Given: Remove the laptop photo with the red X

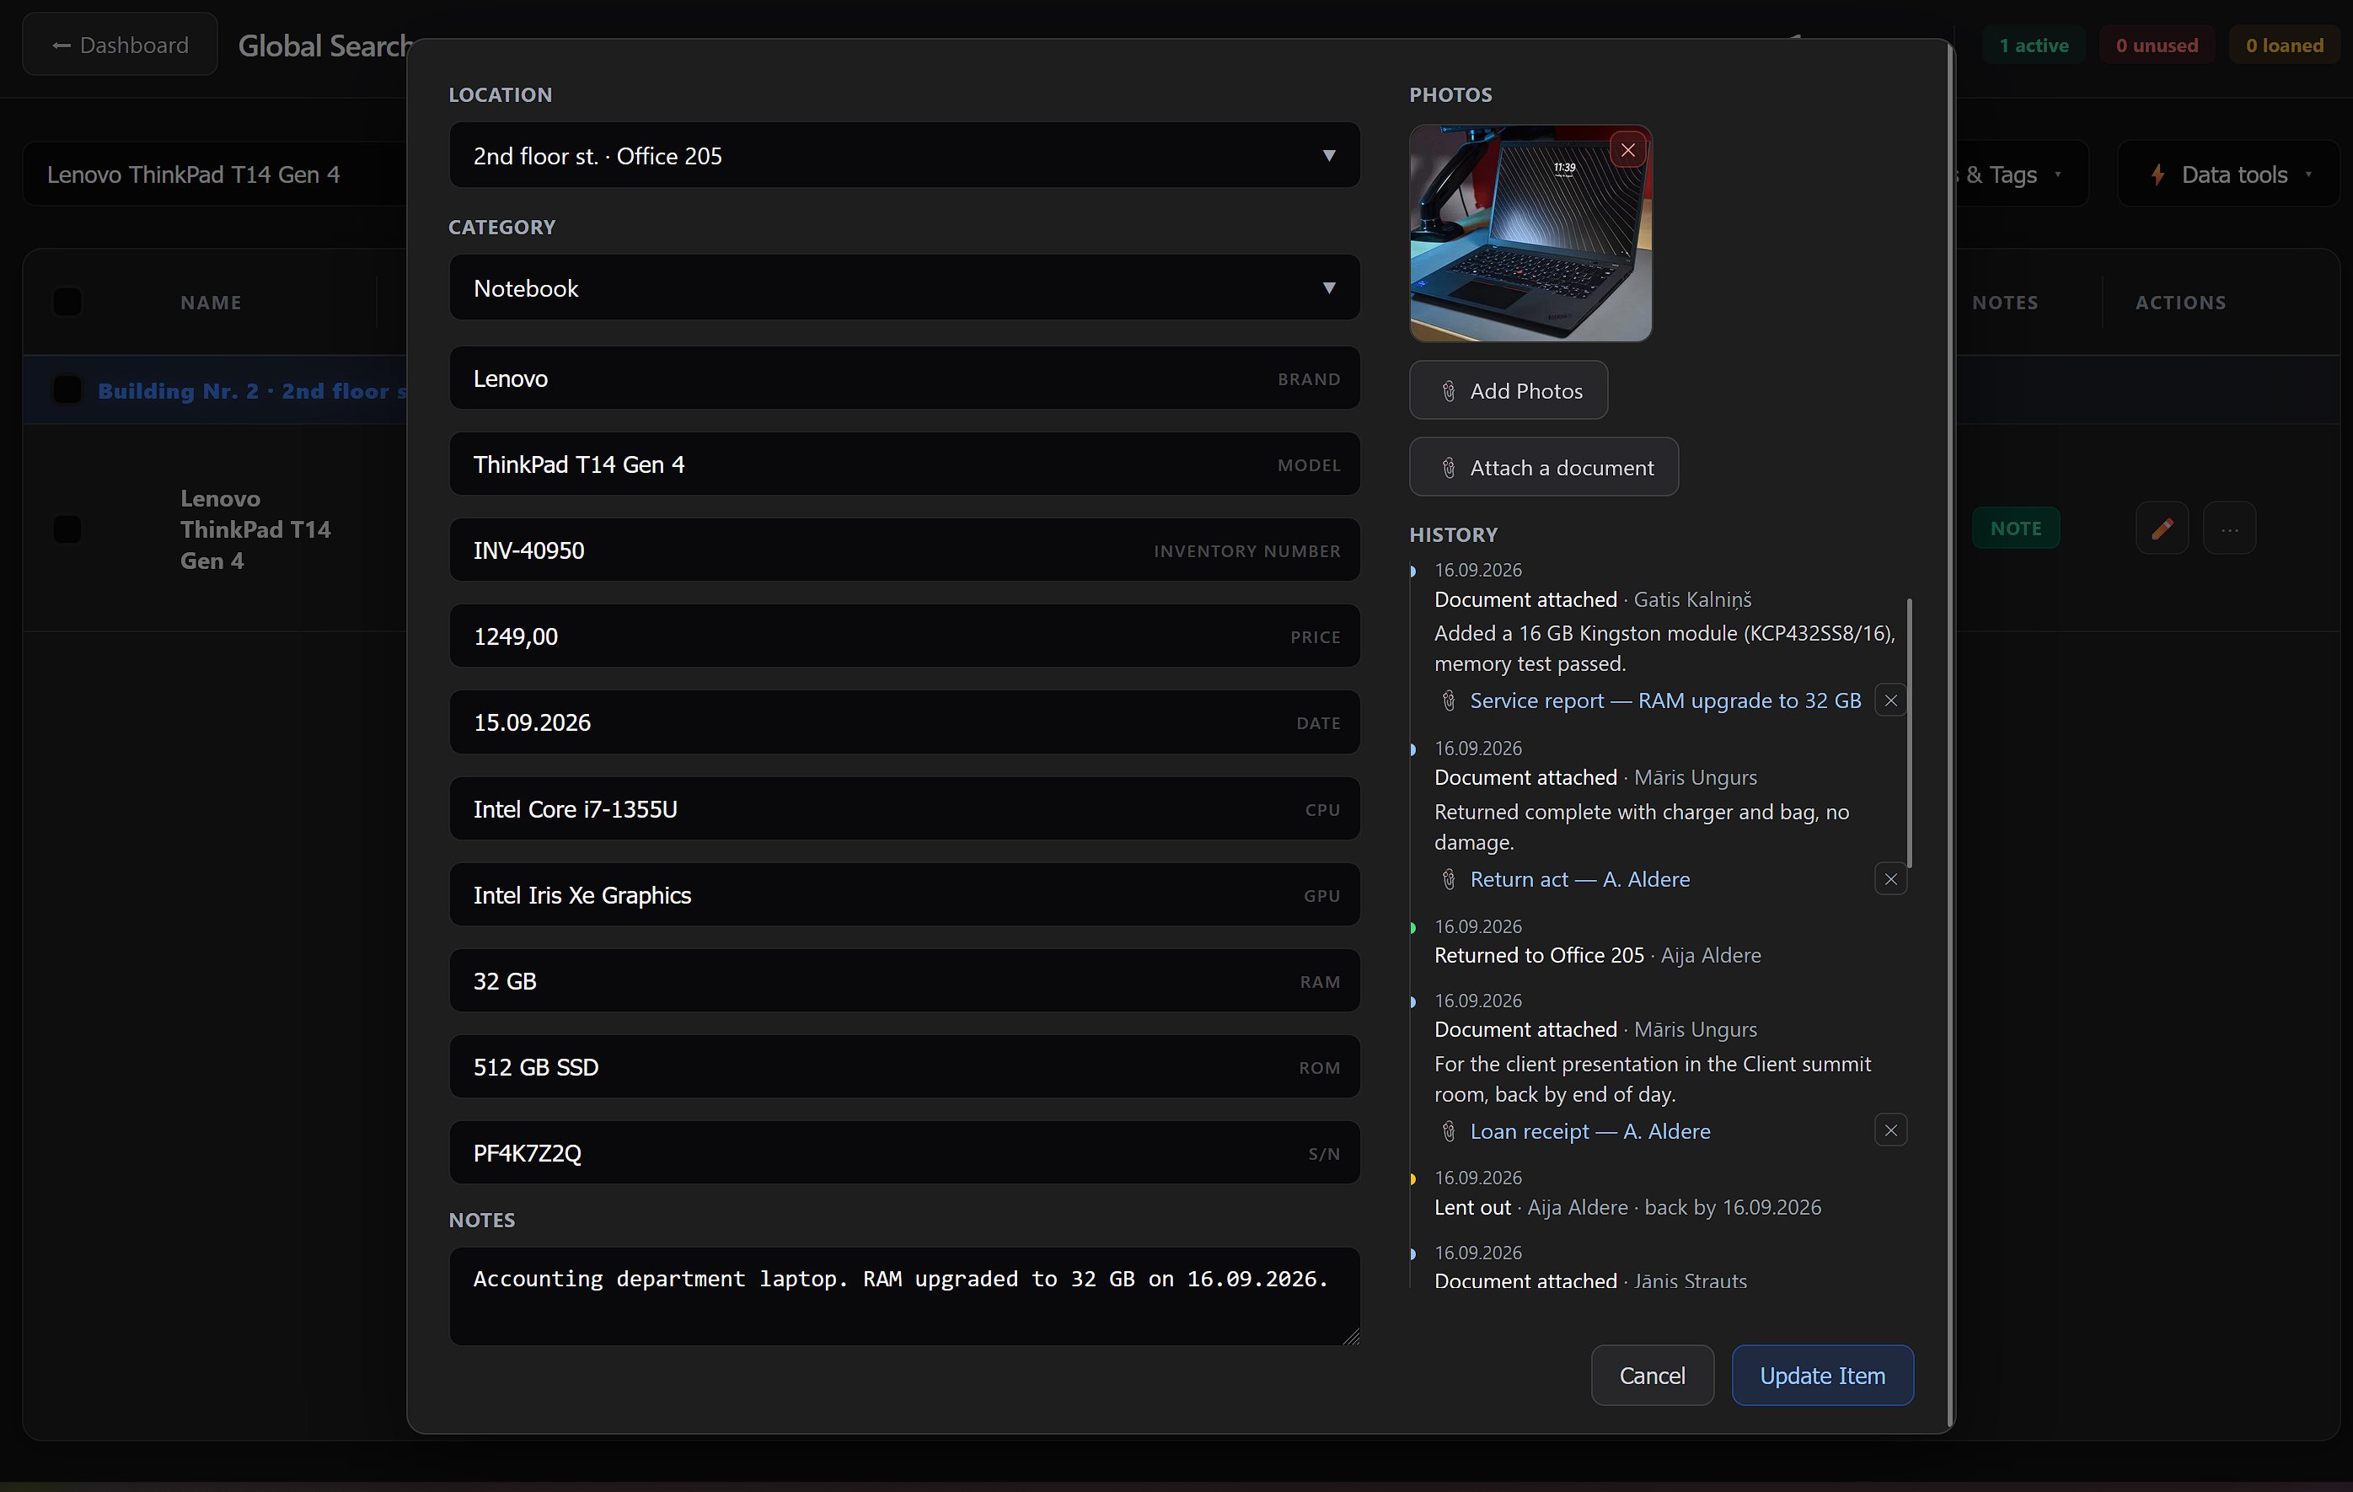Looking at the screenshot, I should tap(1627, 151).
